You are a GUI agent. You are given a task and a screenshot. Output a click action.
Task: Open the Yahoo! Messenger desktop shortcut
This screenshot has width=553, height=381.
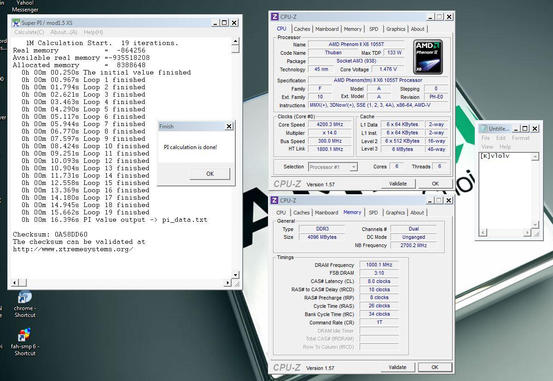[x=25, y=6]
